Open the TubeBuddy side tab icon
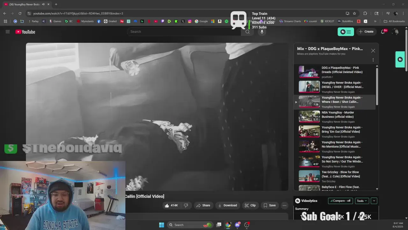This screenshot has width=408, height=230. pos(400,59)
